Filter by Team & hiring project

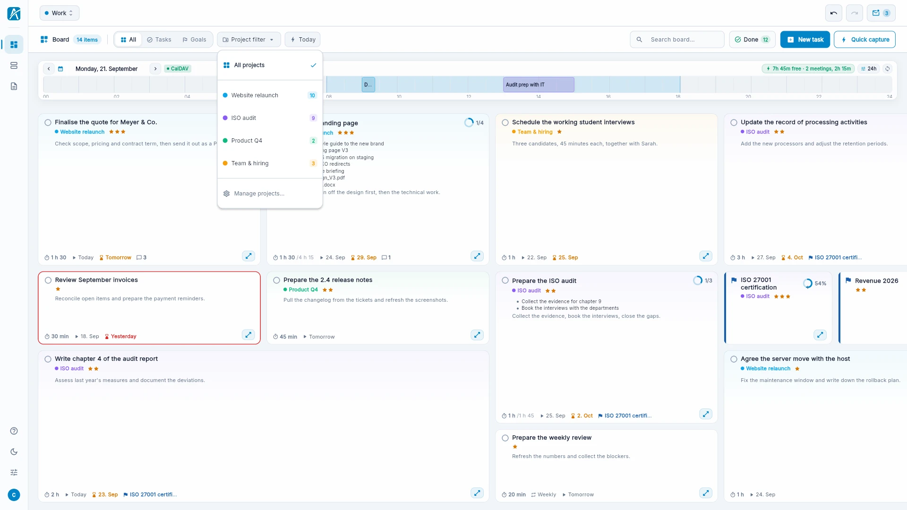pyautogui.click(x=270, y=163)
